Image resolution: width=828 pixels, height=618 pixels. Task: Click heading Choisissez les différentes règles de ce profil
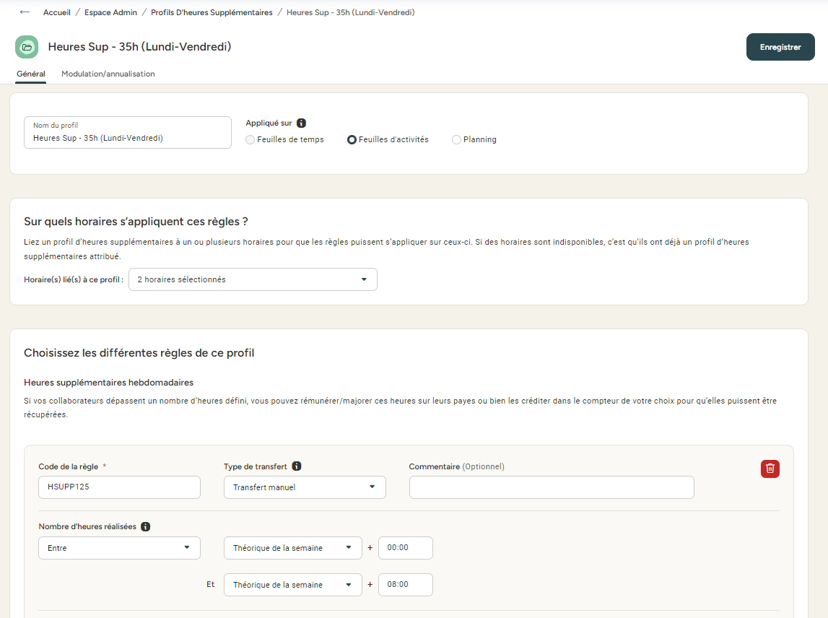(x=139, y=353)
